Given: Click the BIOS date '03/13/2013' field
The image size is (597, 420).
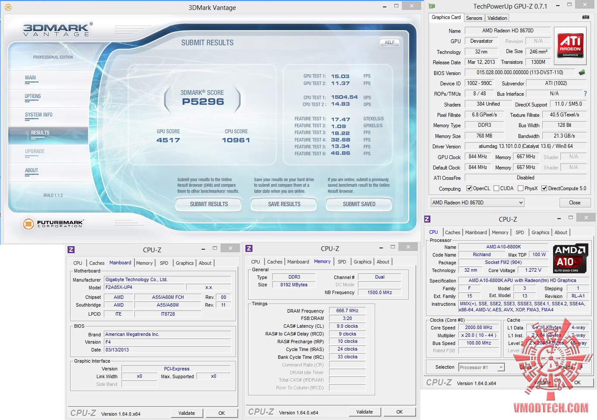Looking at the screenshot, I should 168,350.
